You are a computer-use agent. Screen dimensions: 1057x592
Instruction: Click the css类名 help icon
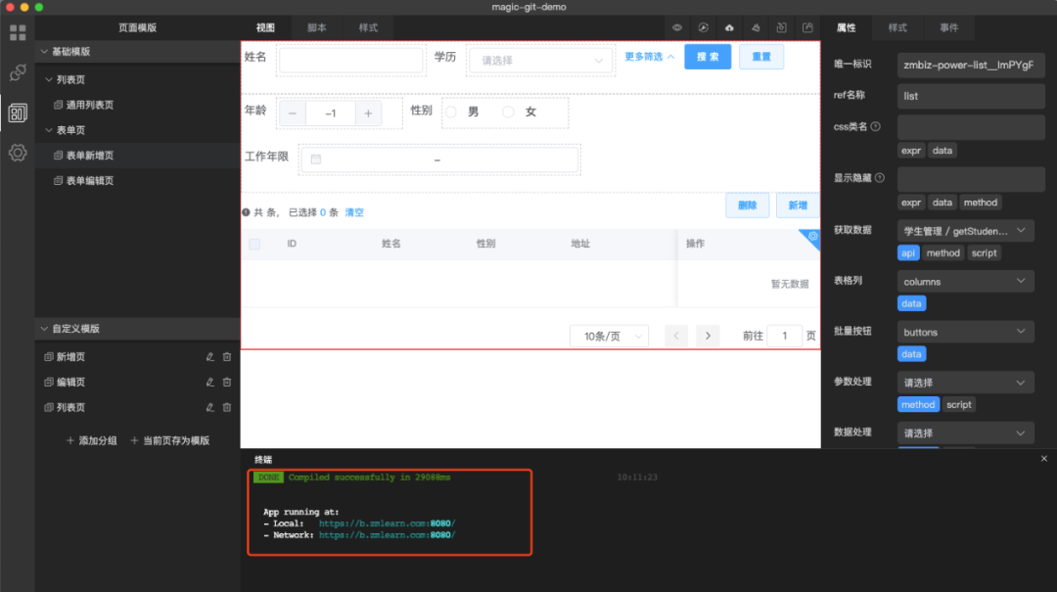tap(876, 126)
